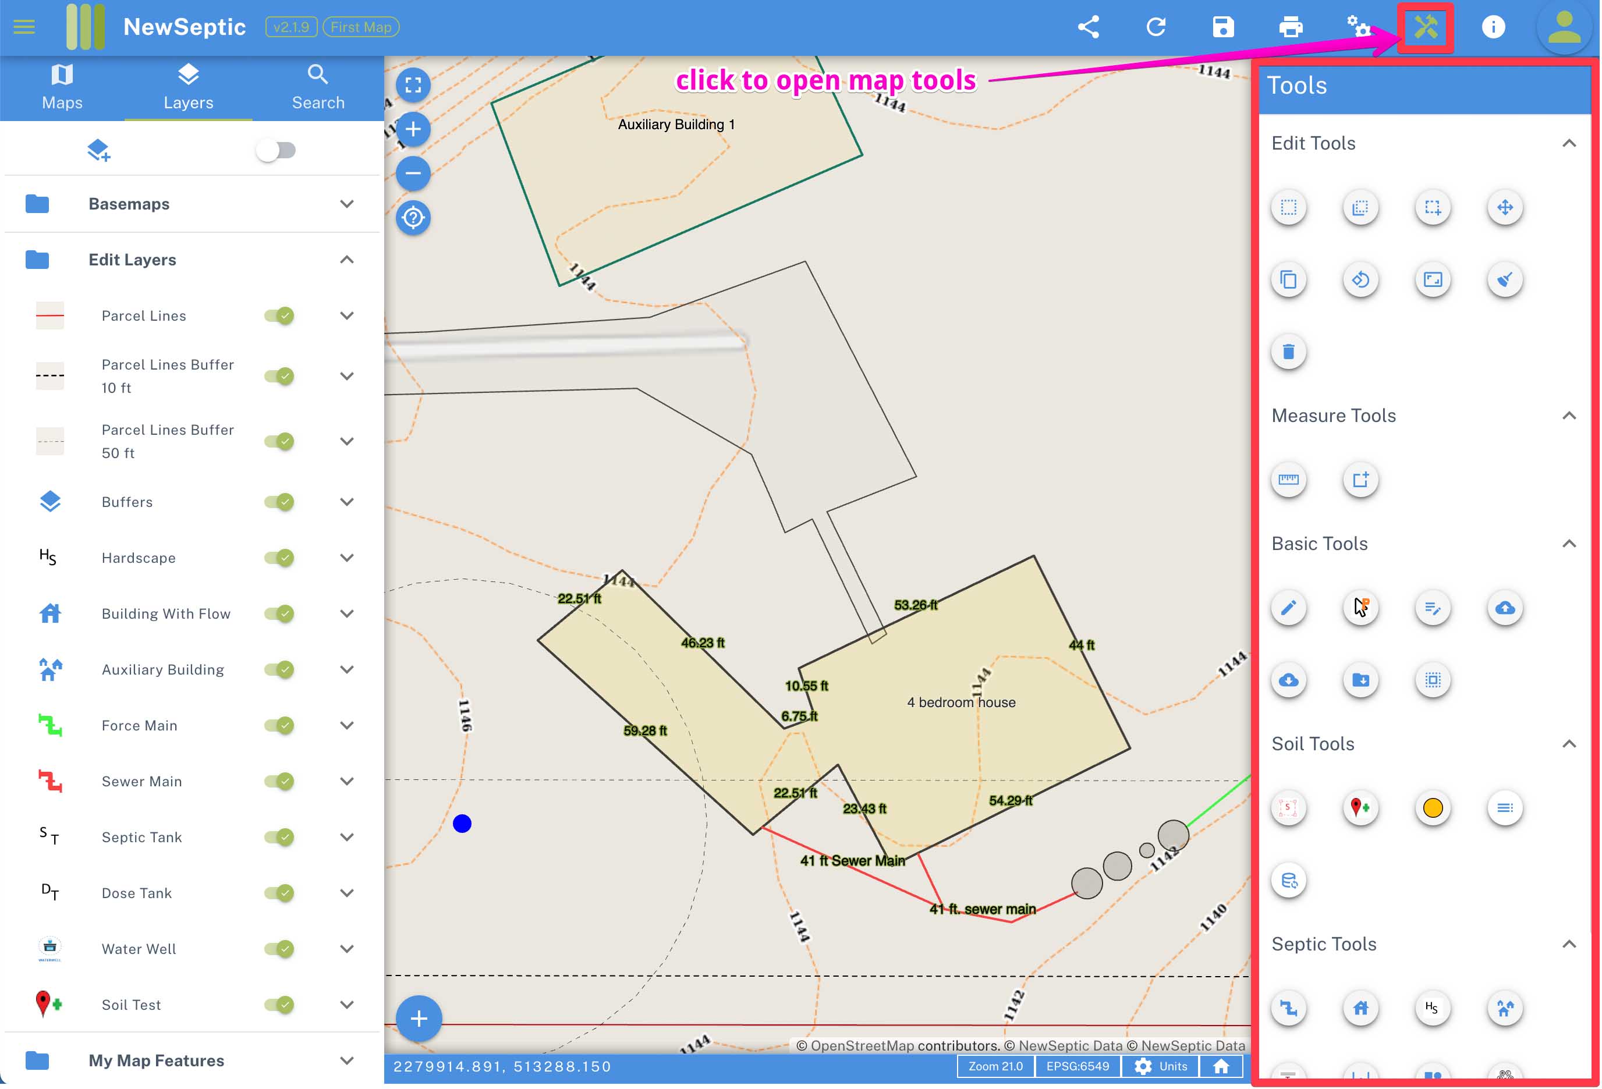Select the hardscape draw tool
This screenshot has width=1602, height=1089.
1431,1008
